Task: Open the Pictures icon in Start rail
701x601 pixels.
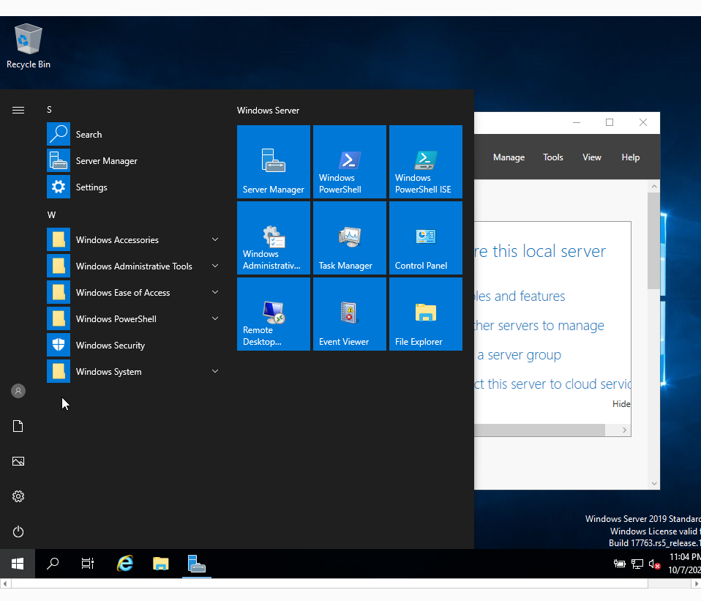Action: point(18,461)
